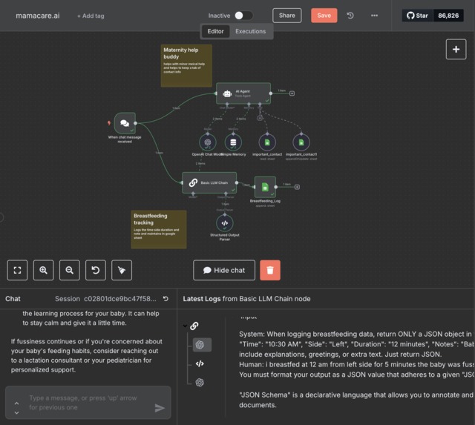Screen dimensions: 475x425
Task: Click the mamacare.ai workflow name
Action: [x=38, y=16]
